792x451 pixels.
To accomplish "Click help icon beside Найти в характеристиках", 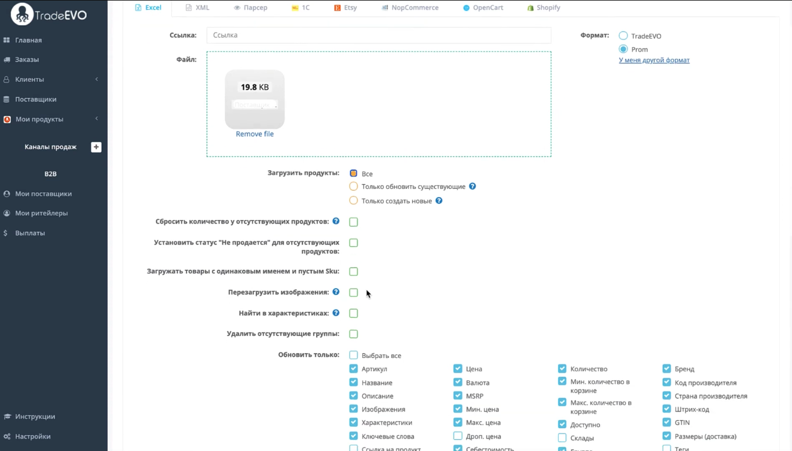I will [336, 313].
